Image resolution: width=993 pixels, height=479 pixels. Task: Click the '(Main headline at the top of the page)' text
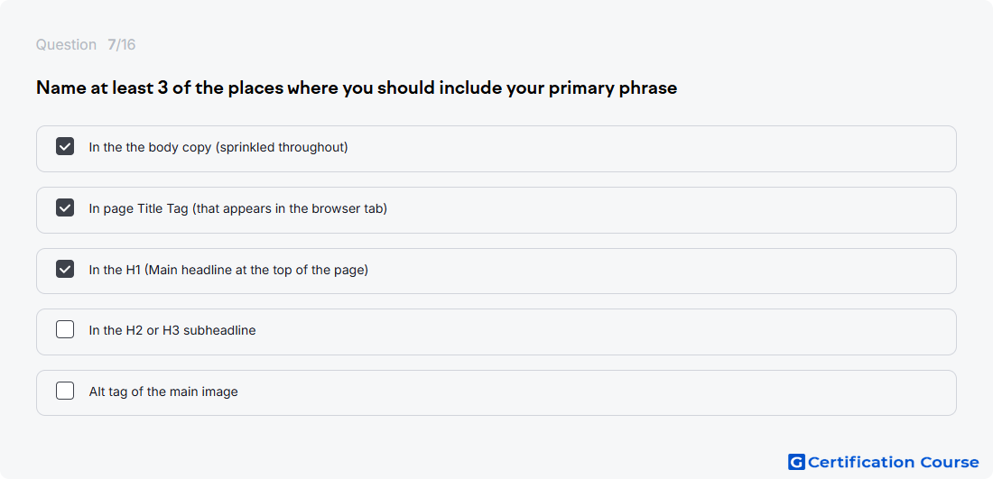point(256,271)
